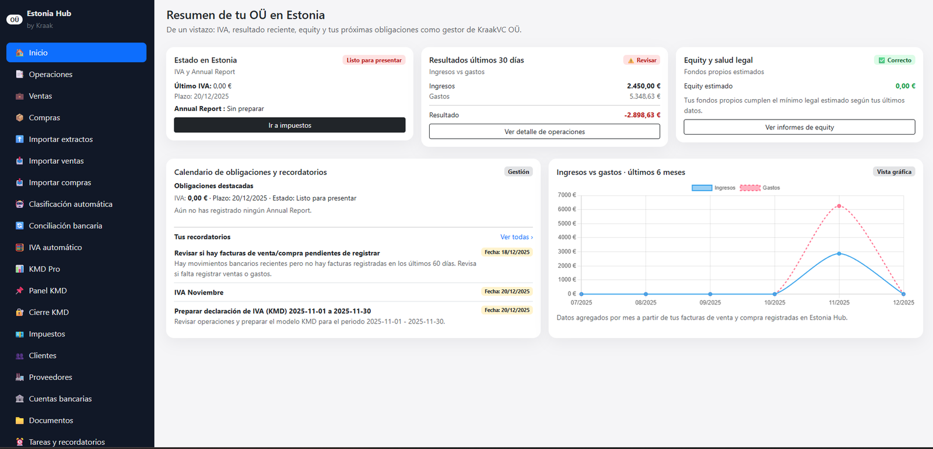
Task: Click the Ingresos amount '2.450,00 €'
Action: pos(644,86)
